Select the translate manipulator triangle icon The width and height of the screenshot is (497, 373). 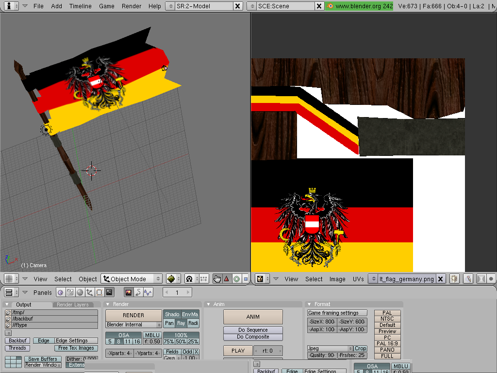(226, 279)
